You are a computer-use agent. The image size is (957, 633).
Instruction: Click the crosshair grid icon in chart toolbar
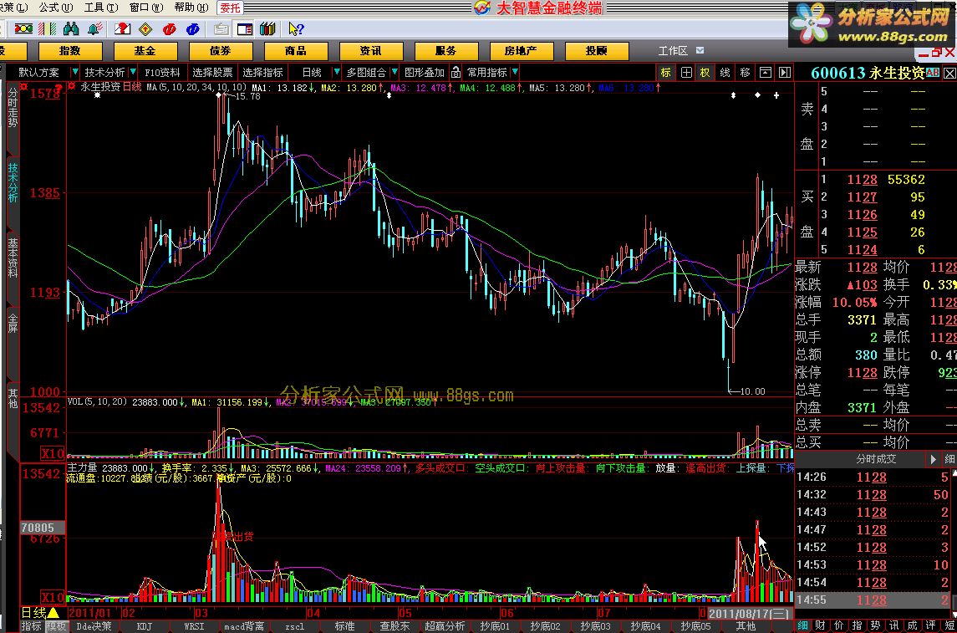(x=686, y=73)
